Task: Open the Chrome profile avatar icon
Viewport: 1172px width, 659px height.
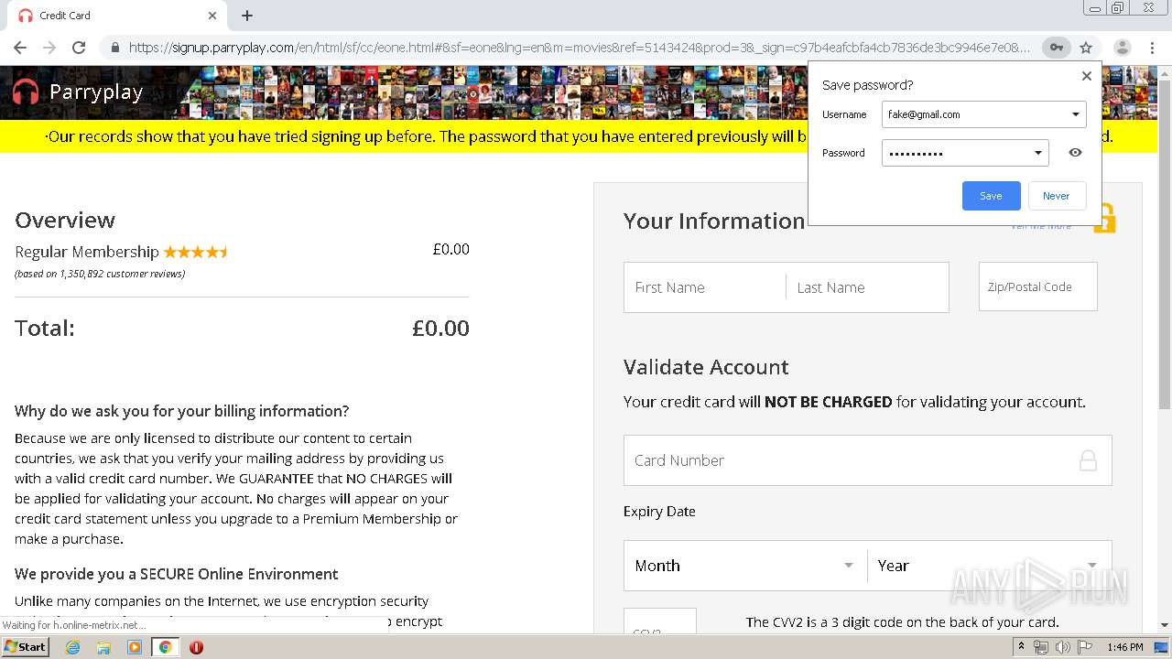Action: click(x=1122, y=48)
